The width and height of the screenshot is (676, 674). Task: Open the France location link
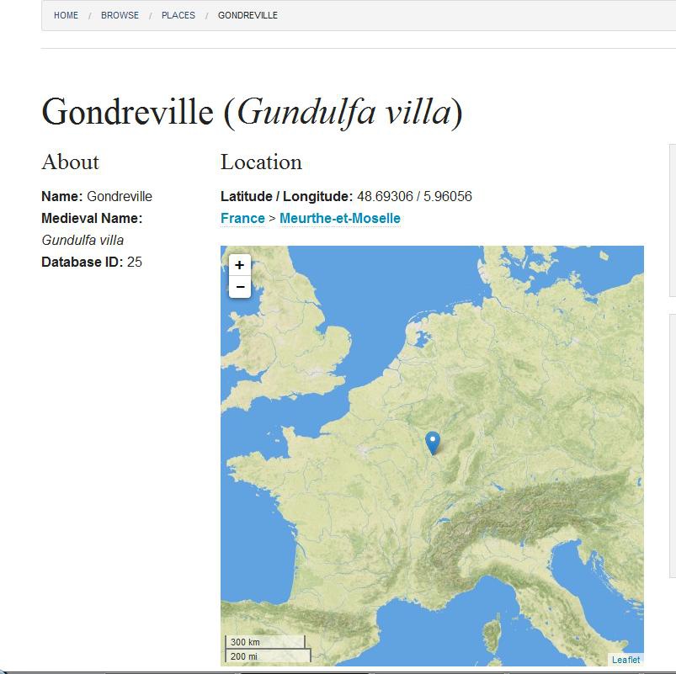[242, 219]
